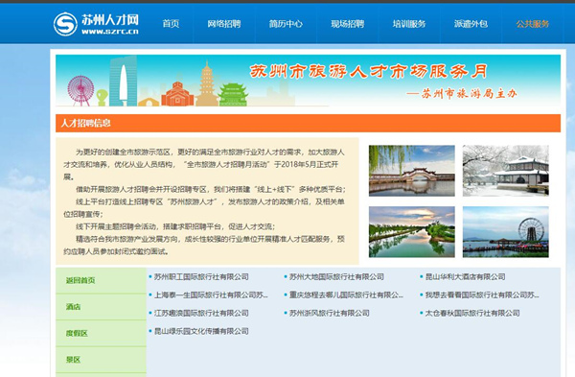This screenshot has width=575, height=377.
Task: Select the river sunset scenery thumbnail
Action: coord(412,231)
